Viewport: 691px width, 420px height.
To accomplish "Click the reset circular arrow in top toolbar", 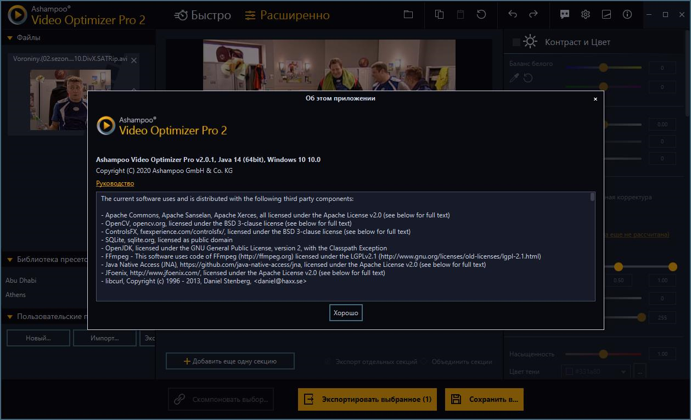I will point(481,15).
